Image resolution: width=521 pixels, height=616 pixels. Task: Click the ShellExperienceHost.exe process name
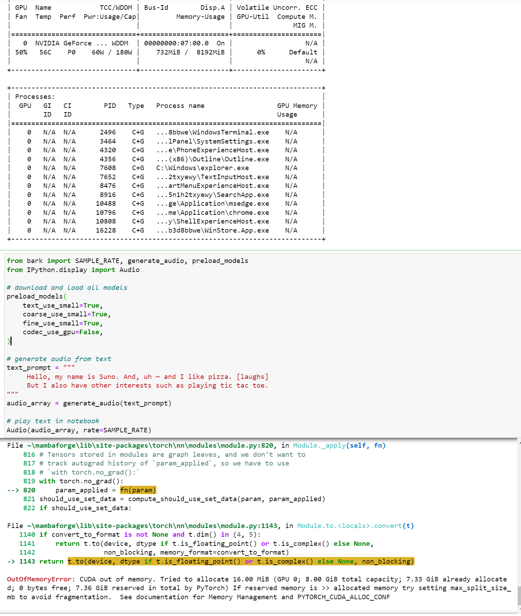213,221
